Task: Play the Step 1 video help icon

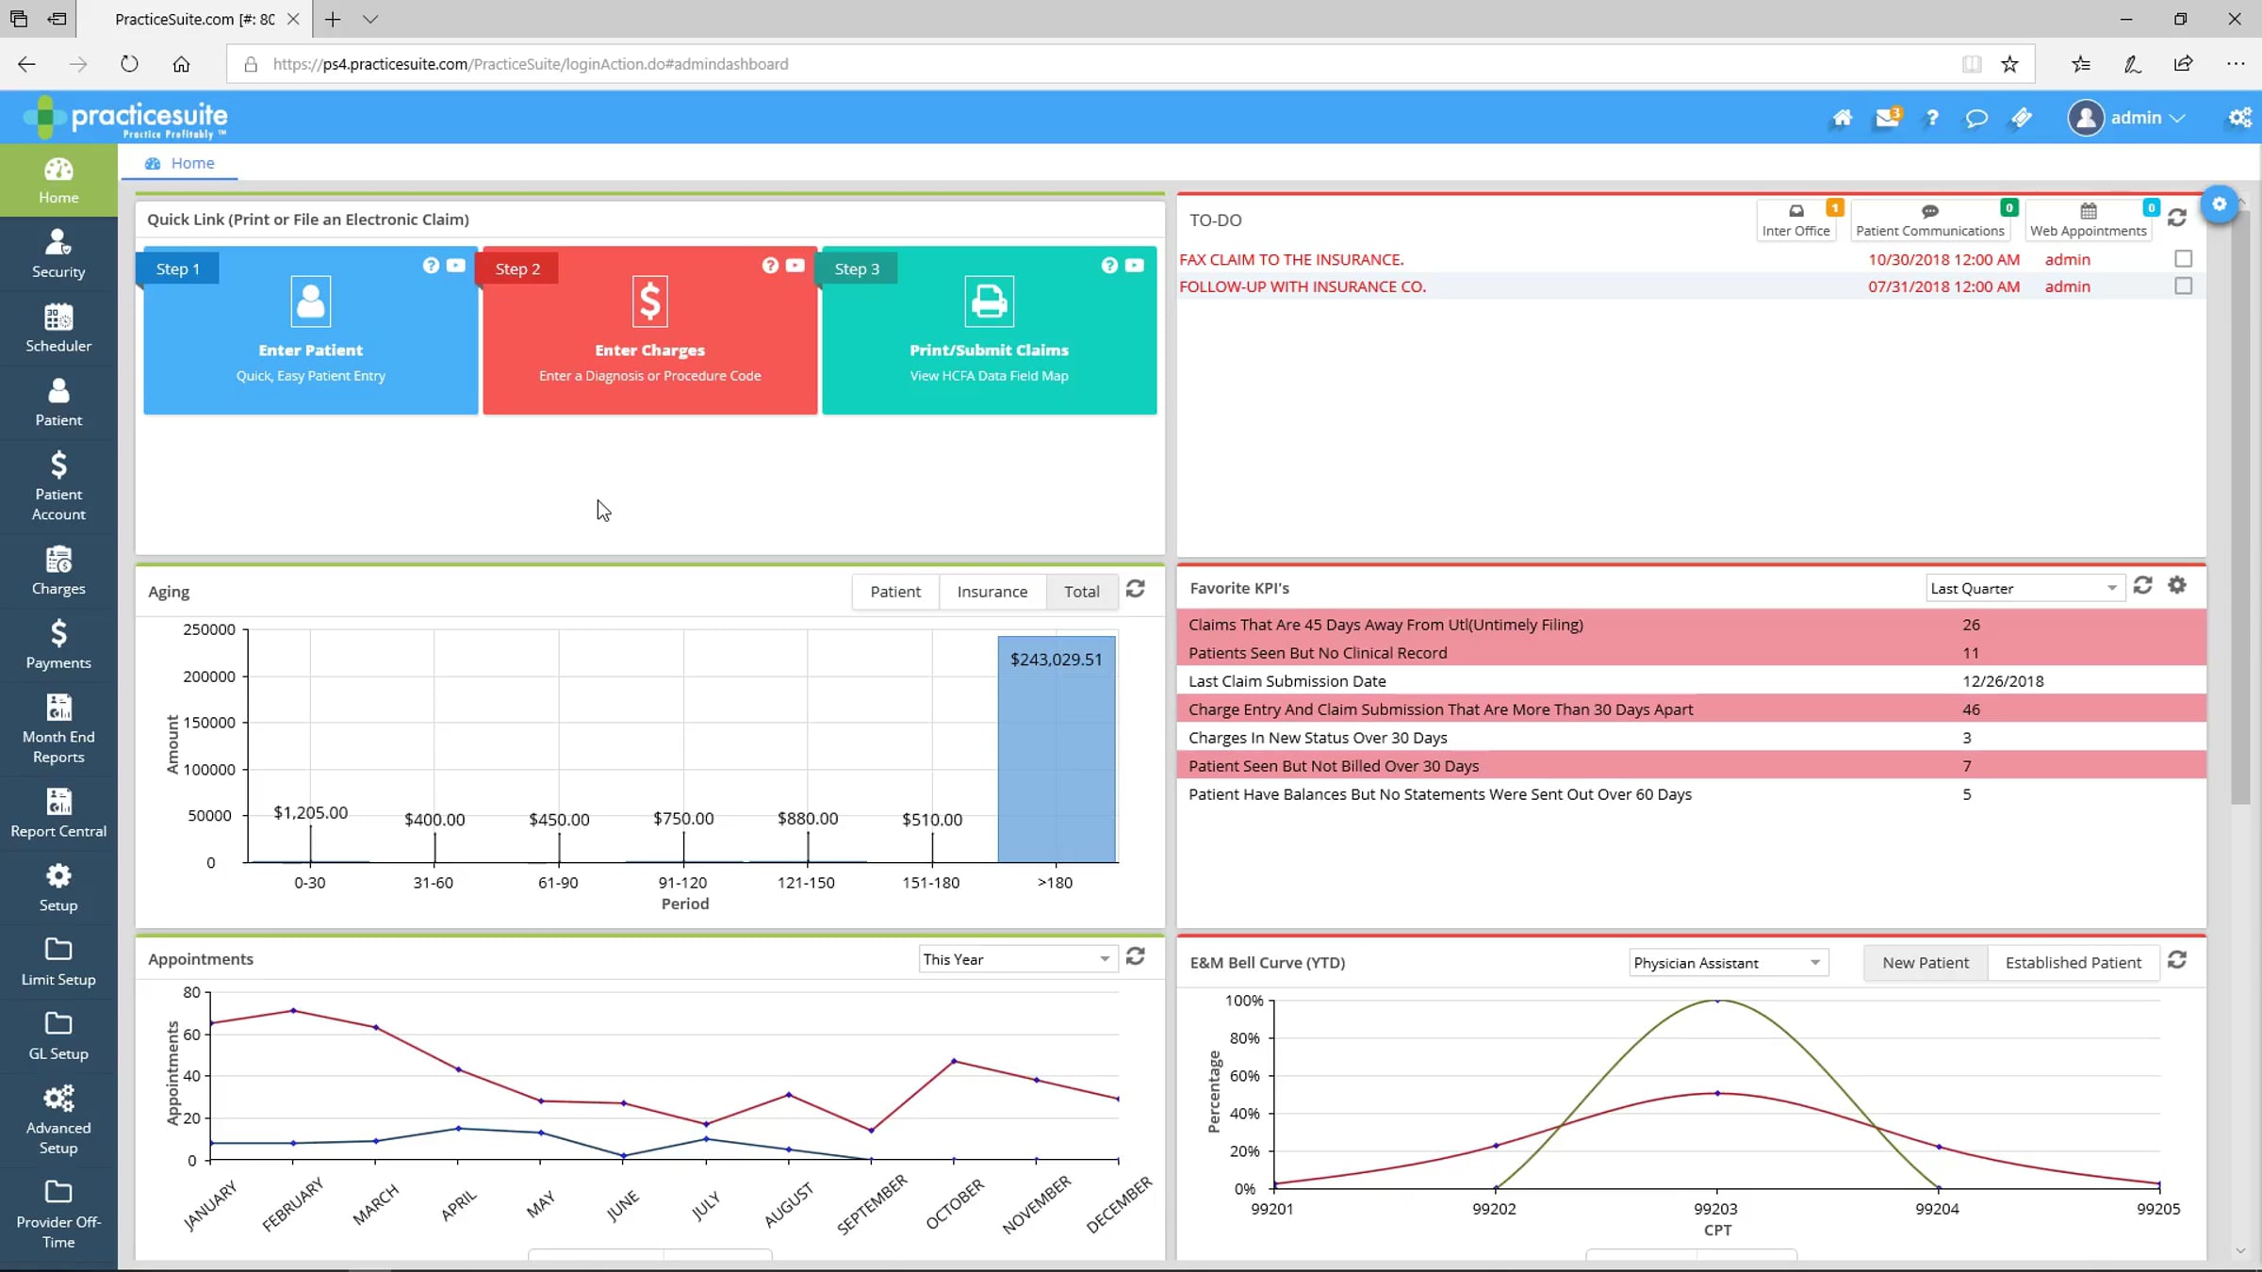Action: 456,266
